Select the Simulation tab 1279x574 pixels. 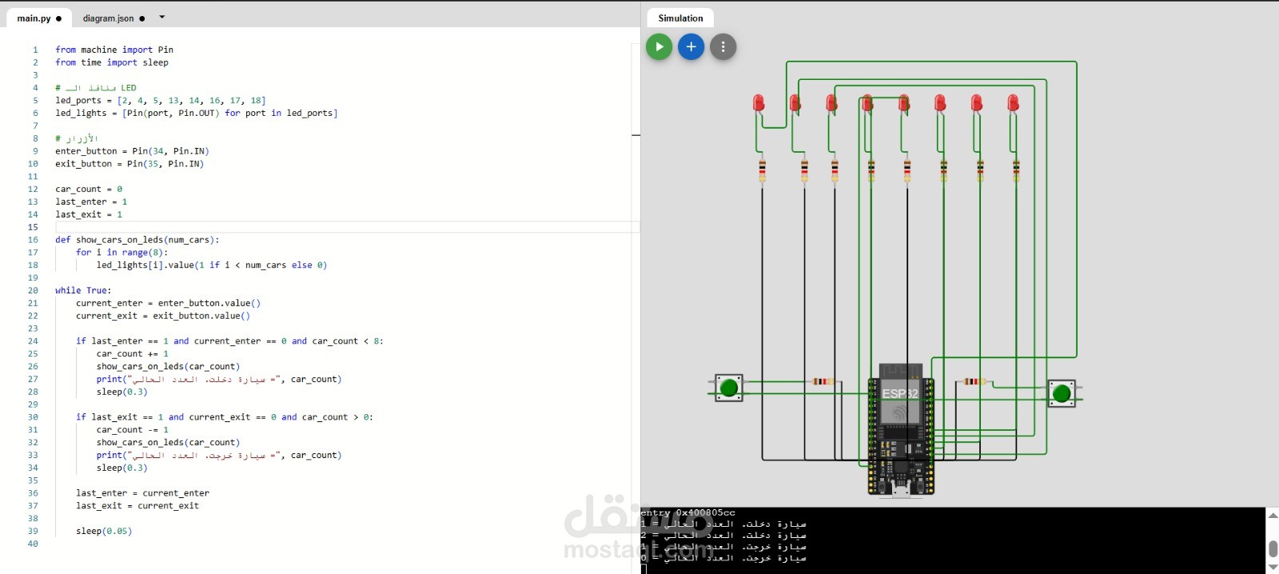[680, 18]
